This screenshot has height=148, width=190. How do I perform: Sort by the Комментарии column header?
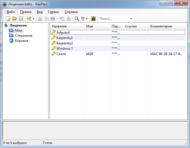coord(167,26)
